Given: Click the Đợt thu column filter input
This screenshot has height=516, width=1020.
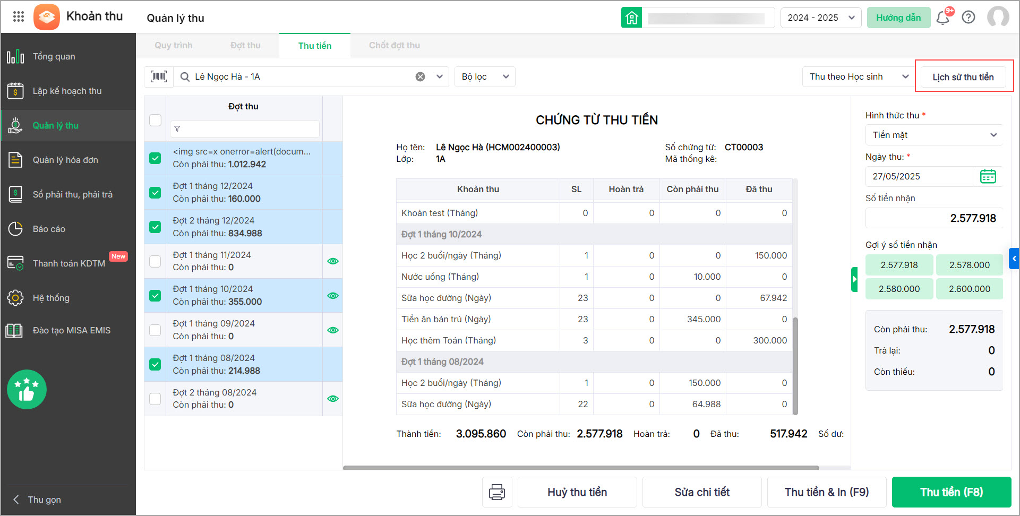Looking at the screenshot, I should pyautogui.click(x=245, y=128).
